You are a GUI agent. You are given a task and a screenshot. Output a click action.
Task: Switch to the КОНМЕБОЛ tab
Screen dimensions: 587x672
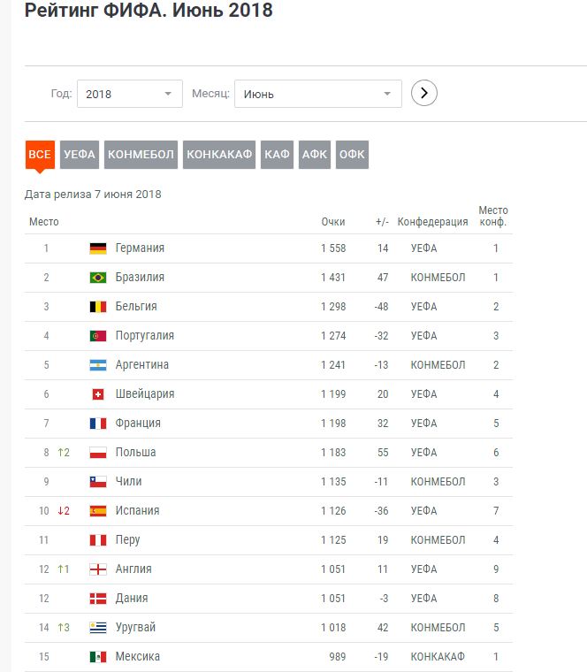[141, 154]
